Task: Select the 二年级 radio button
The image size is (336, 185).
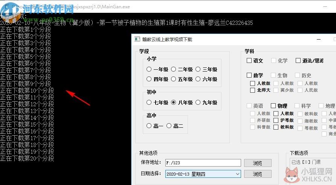Action: pos(173,69)
